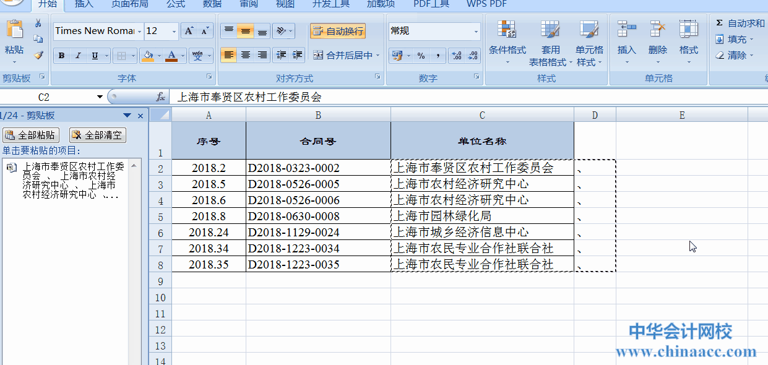Viewport: 768px width, 365px height.
Task: Switch to the 插入 ribbon tab
Action: point(84,4)
